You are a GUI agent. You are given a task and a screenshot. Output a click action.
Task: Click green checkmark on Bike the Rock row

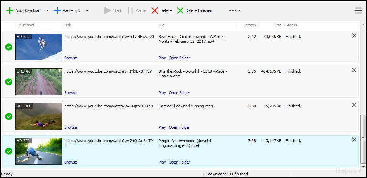(x=9, y=82)
